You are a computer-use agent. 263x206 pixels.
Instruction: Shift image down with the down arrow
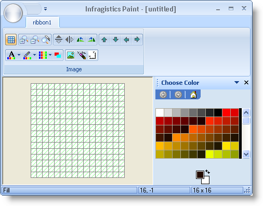(115, 40)
